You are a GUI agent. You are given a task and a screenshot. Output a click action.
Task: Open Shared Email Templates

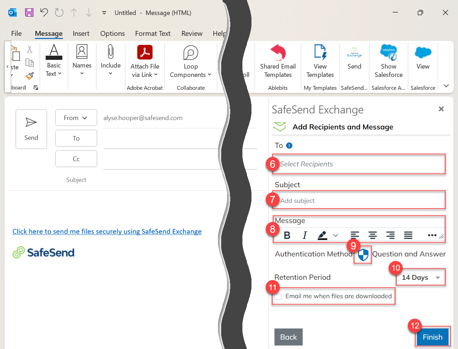point(278,63)
